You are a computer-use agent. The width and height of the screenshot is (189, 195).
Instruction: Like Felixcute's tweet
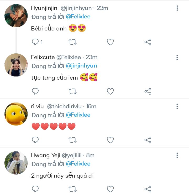tap(110, 91)
